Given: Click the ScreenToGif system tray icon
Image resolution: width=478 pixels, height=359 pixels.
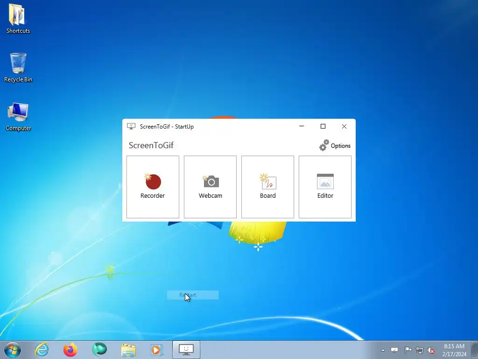Looking at the screenshot, I should point(394,350).
